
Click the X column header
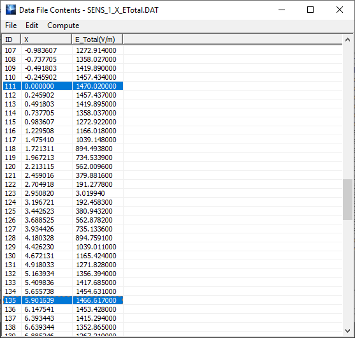point(47,40)
